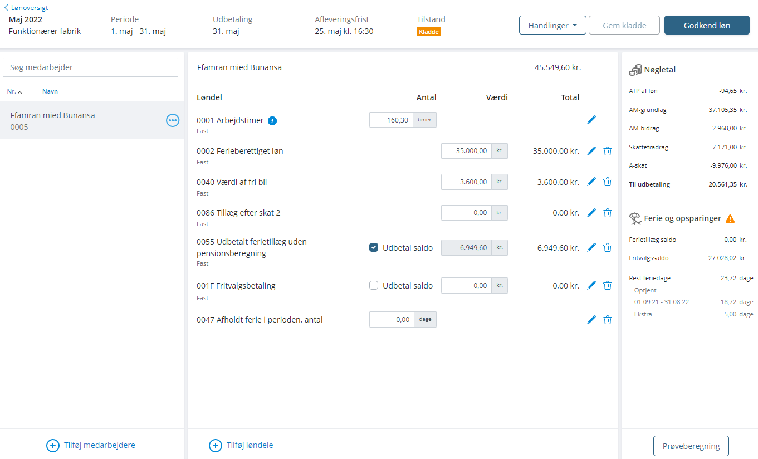Image resolution: width=758 pixels, height=459 pixels.
Task: Click Tilføj medarbejdere link text
Action: [100, 445]
